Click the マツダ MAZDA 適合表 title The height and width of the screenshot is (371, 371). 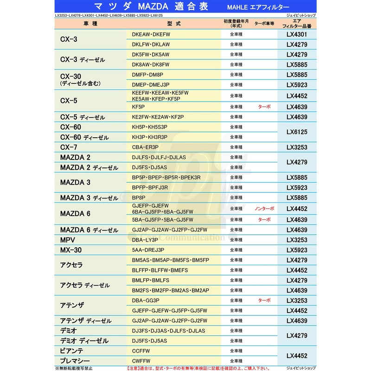tap(151, 6)
